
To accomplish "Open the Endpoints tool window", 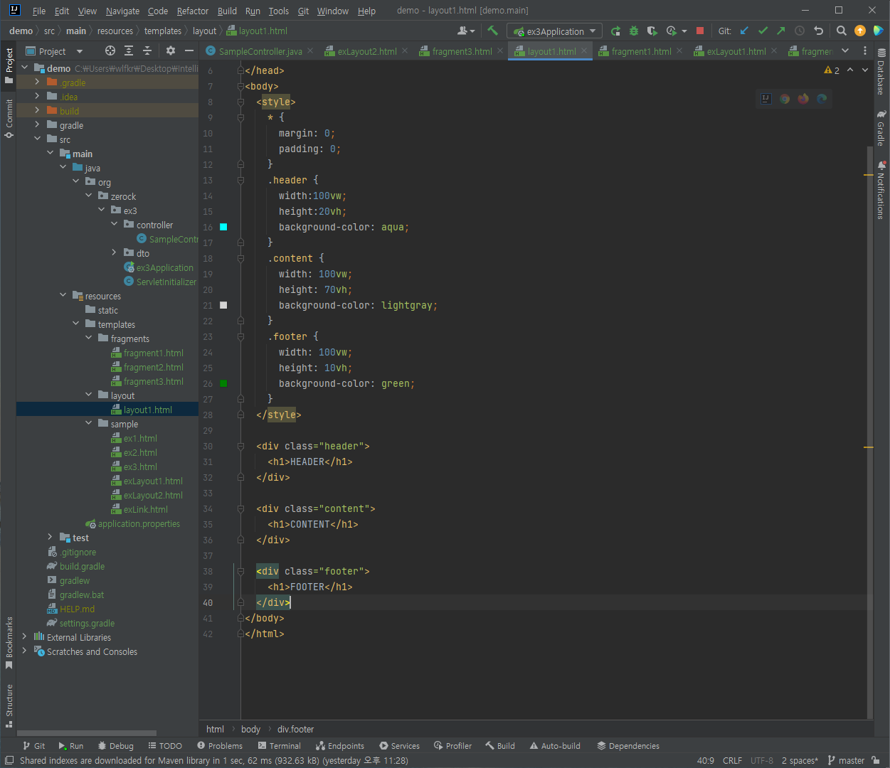I will [x=340, y=746].
